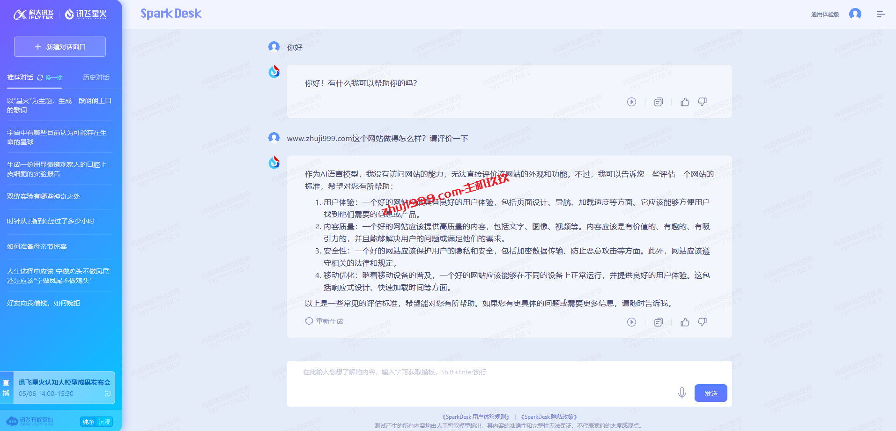
Task: Open the SparkDesk 用户体验规则 link
Action: (x=475, y=417)
